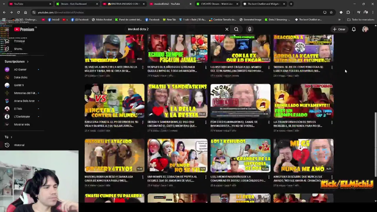The width and height of the screenshot is (377, 212).
Task: Expand bookmarks overflow chevron
Action: click(339, 19)
